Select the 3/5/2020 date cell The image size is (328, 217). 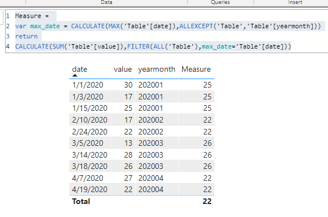pos(88,143)
